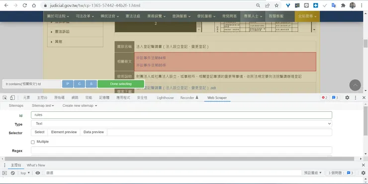Open the top context dropdown in console
This screenshot has width=368, height=184.
[25, 173]
